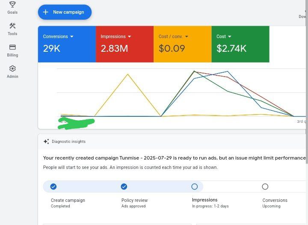The width and height of the screenshot is (308, 225).
Task: Expand the Impressions metric dropdown
Action: (130, 37)
